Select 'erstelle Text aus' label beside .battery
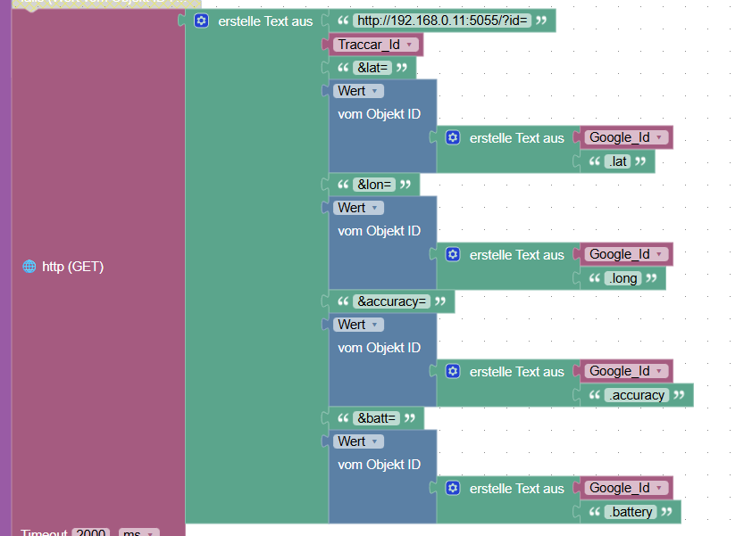The height and width of the screenshot is (536, 752). coord(517,489)
